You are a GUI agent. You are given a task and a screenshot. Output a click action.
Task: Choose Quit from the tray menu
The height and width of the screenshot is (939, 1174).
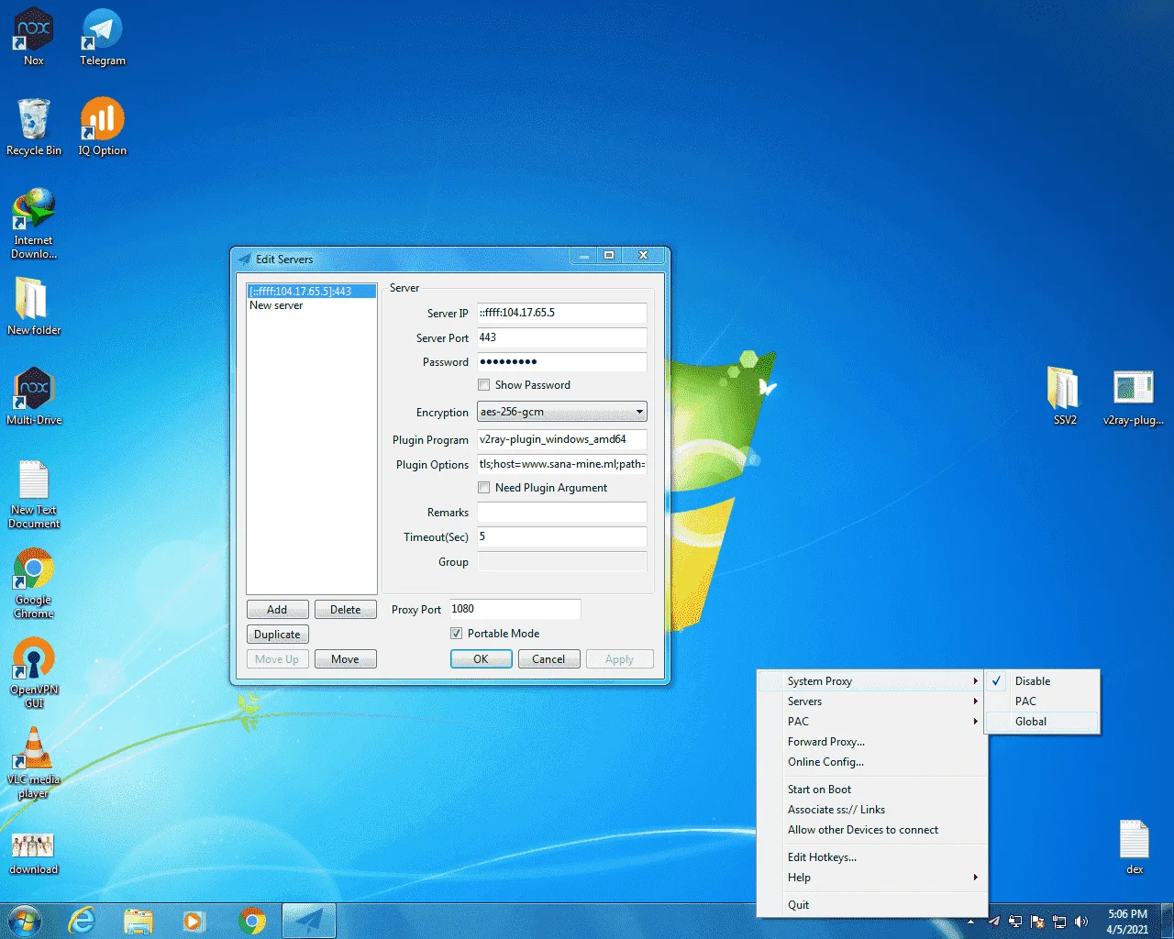click(872, 905)
